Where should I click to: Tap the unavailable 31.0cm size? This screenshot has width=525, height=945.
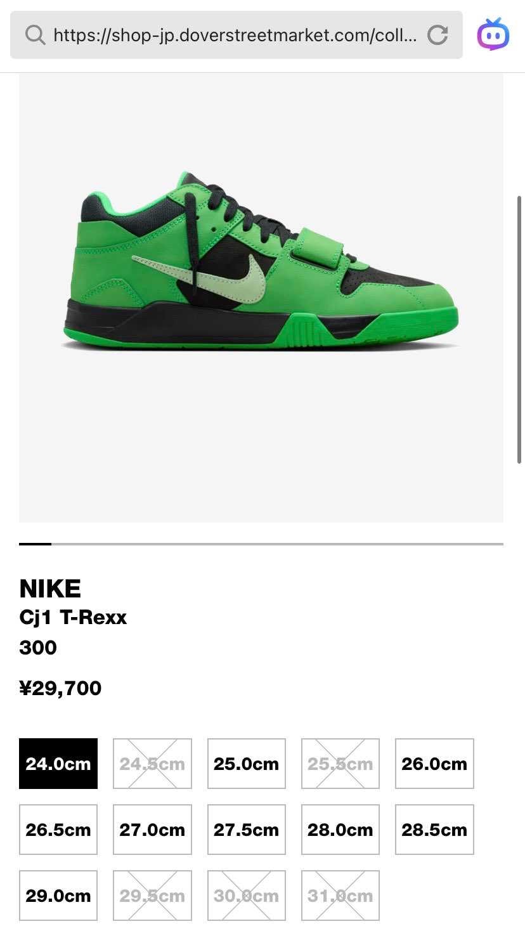pyautogui.click(x=340, y=896)
